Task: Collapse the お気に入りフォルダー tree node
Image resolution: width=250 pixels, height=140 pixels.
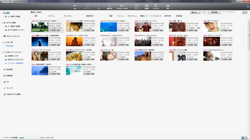Action: point(1,52)
